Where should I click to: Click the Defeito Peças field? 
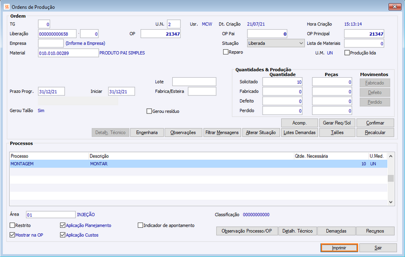click(x=332, y=101)
